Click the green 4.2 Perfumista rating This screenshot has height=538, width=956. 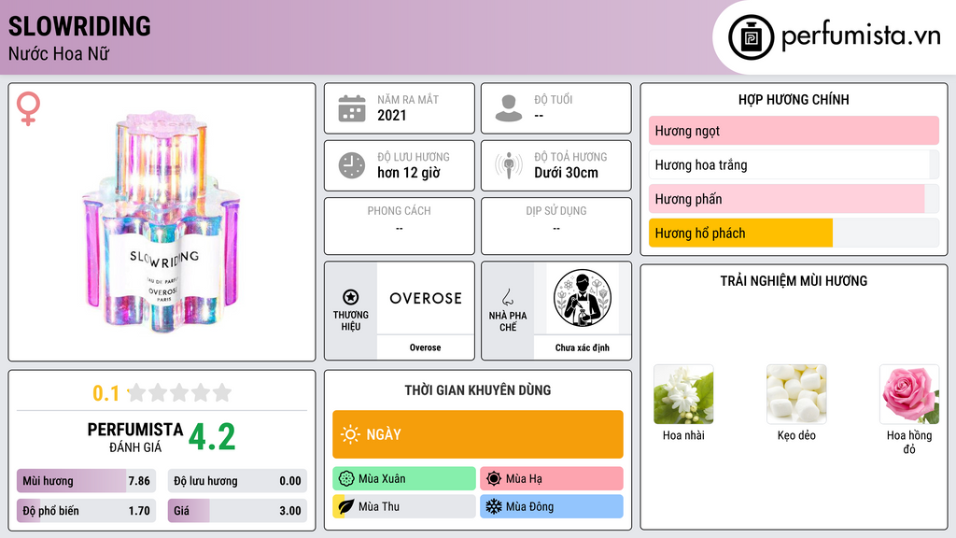click(x=212, y=437)
